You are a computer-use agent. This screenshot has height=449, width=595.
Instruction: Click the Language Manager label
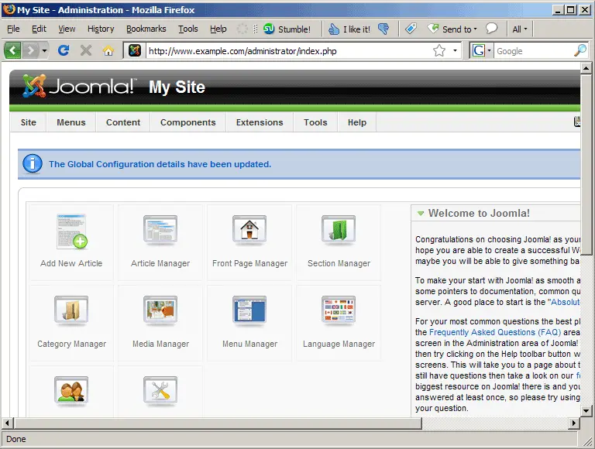point(339,344)
